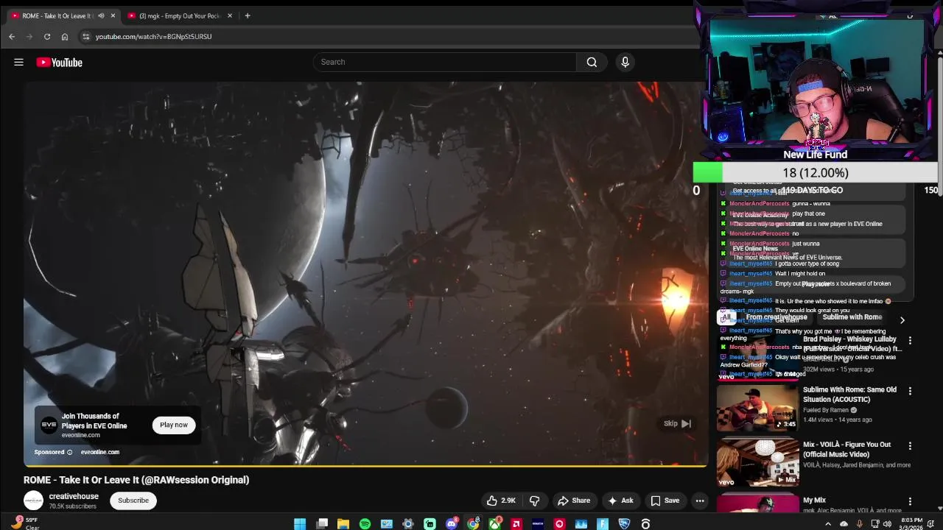Open a new browser tab

coord(248,15)
